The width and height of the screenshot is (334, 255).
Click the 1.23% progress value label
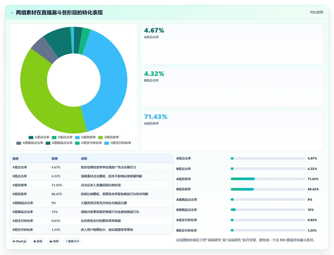coord(312,231)
